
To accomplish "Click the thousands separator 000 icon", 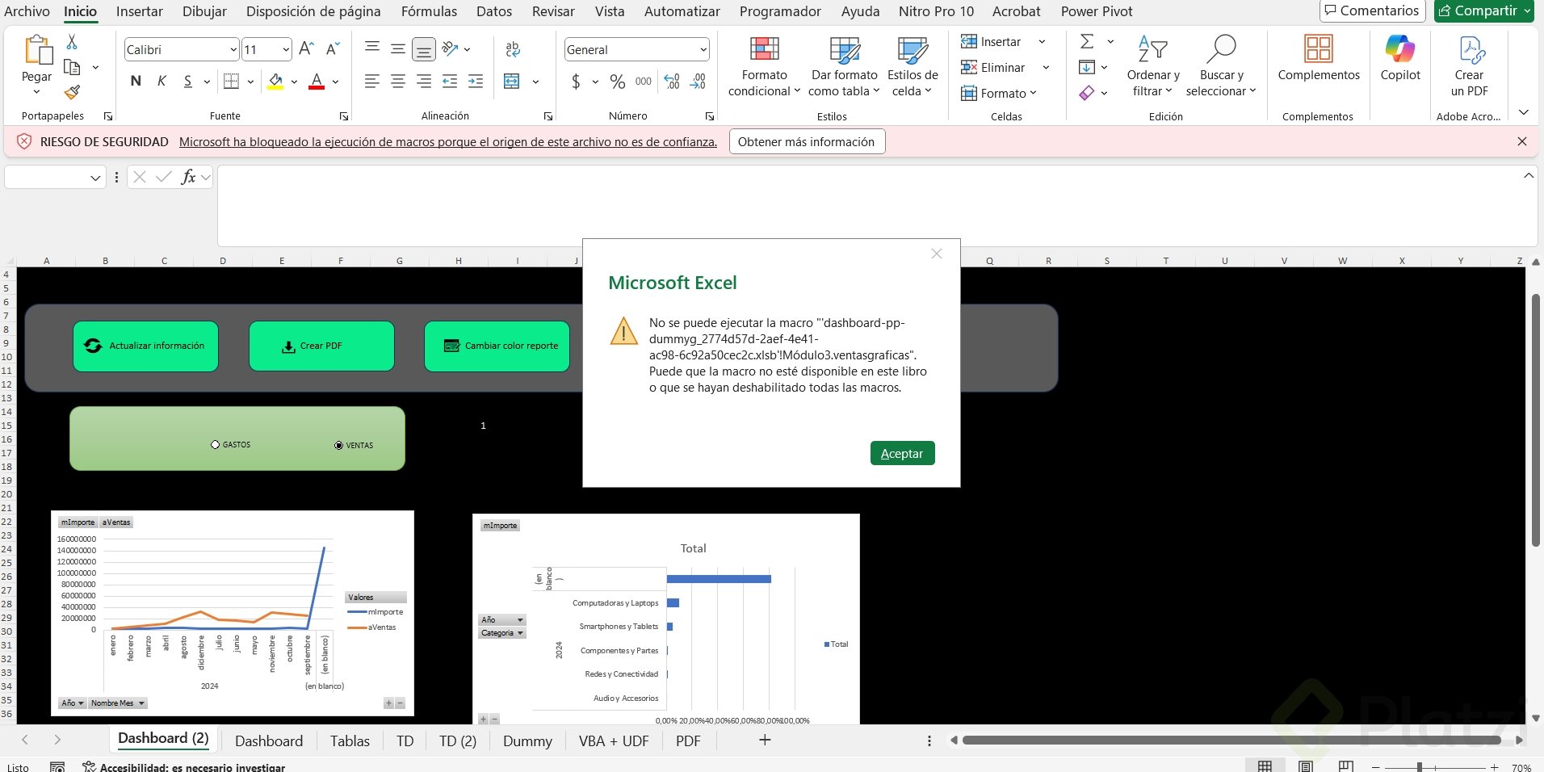I will click(644, 82).
